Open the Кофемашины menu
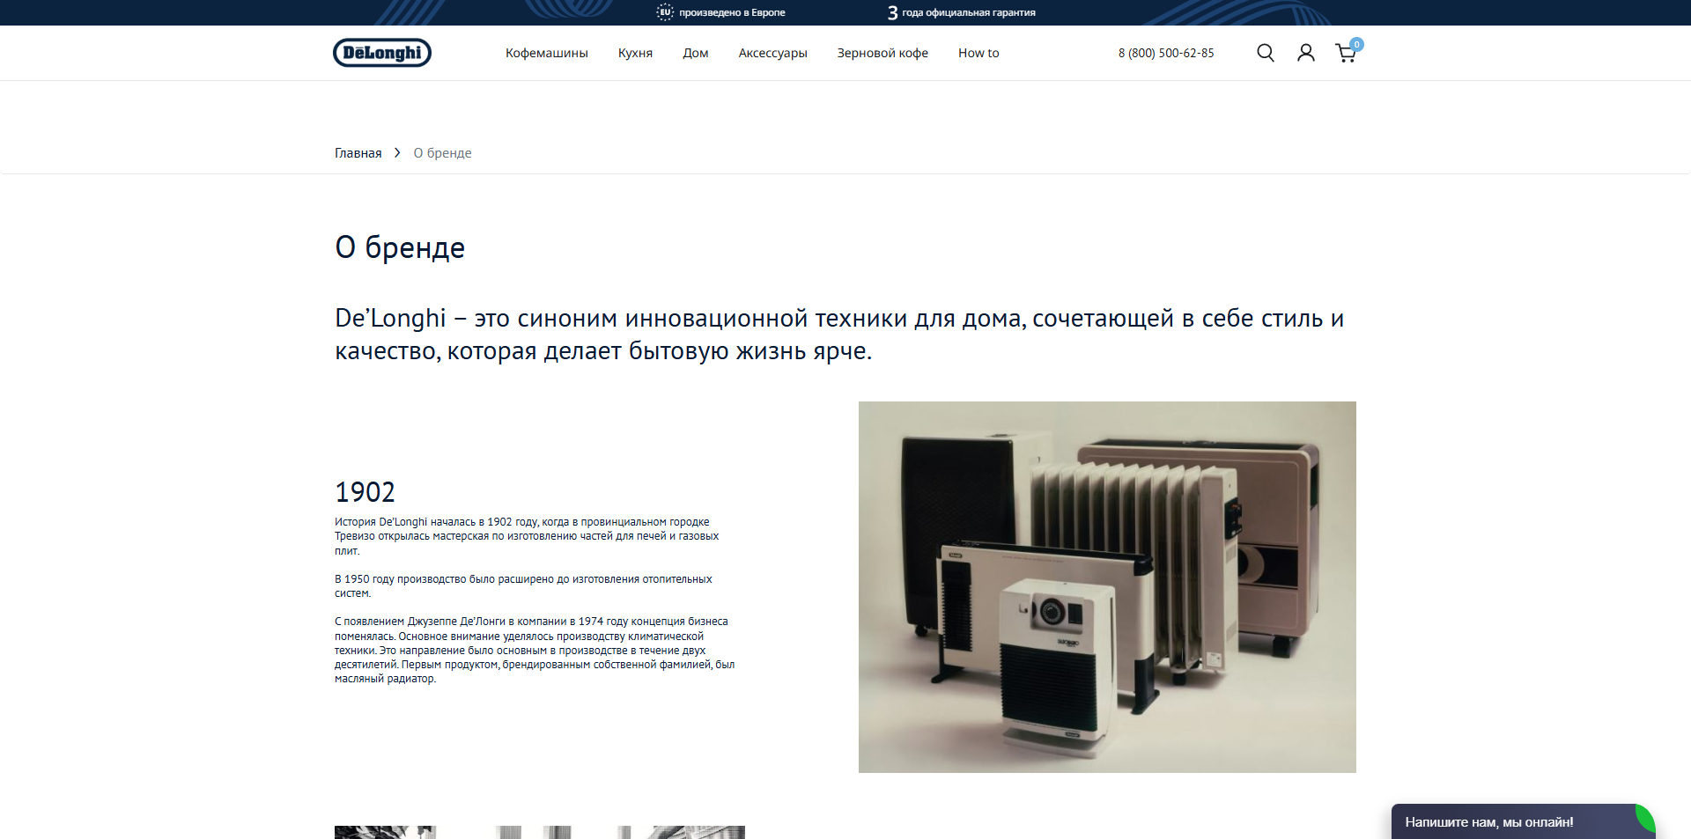The width and height of the screenshot is (1691, 839). point(546,53)
